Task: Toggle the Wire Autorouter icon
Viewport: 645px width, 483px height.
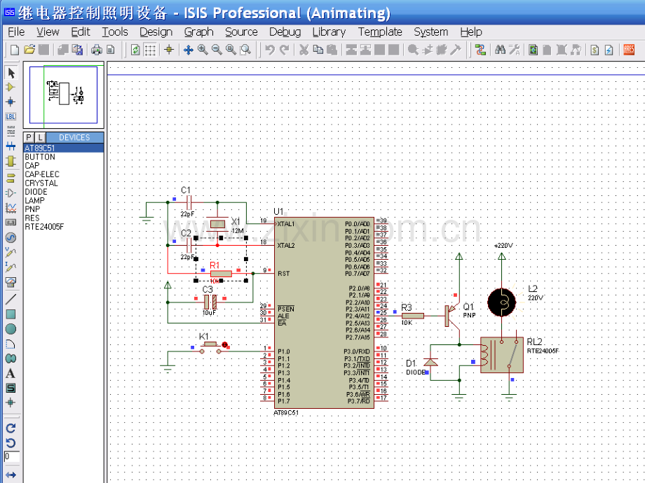Action: [x=480, y=50]
